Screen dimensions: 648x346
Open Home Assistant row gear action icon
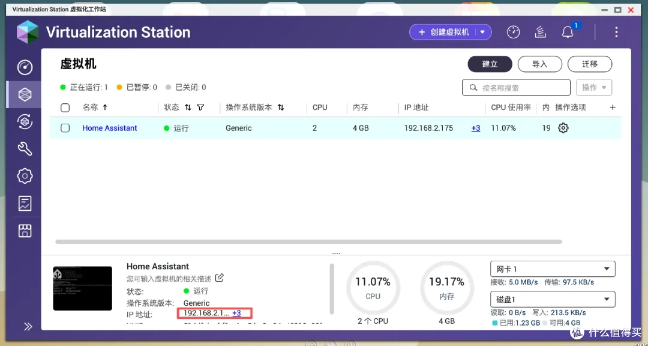pos(563,128)
